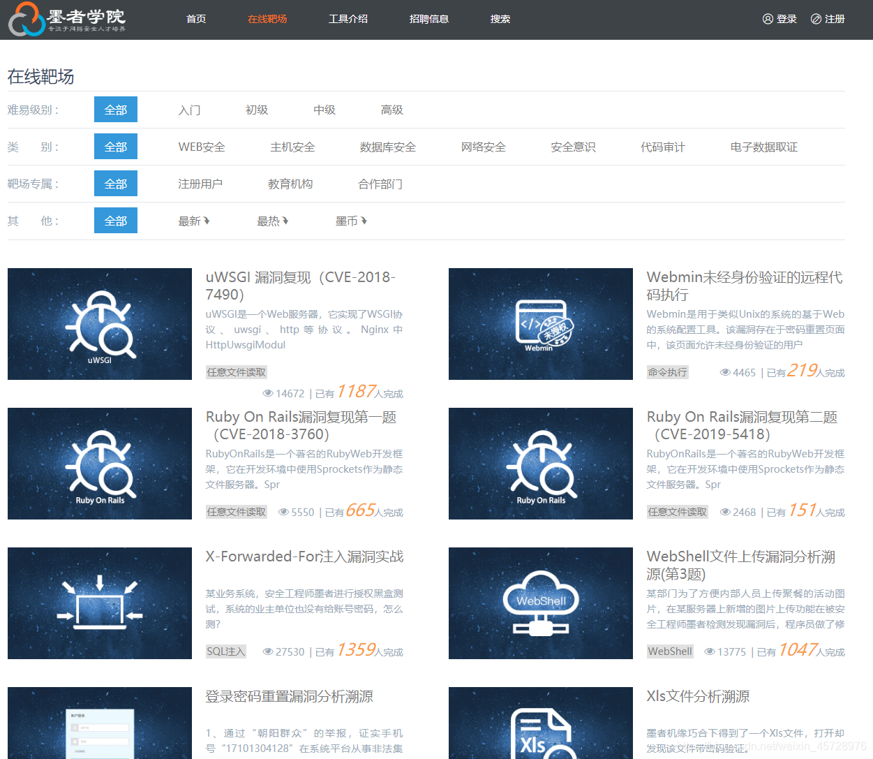This screenshot has height=759, width=873.
Task: Click the sort arrow next to 墨币
Action: (364, 221)
